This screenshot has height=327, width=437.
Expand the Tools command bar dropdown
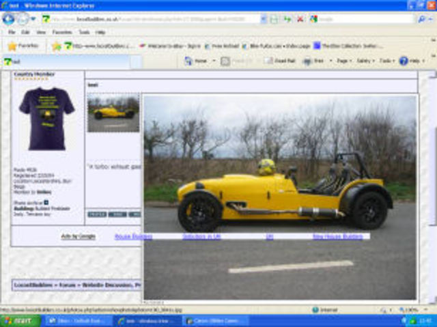pyautogui.click(x=386, y=61)
